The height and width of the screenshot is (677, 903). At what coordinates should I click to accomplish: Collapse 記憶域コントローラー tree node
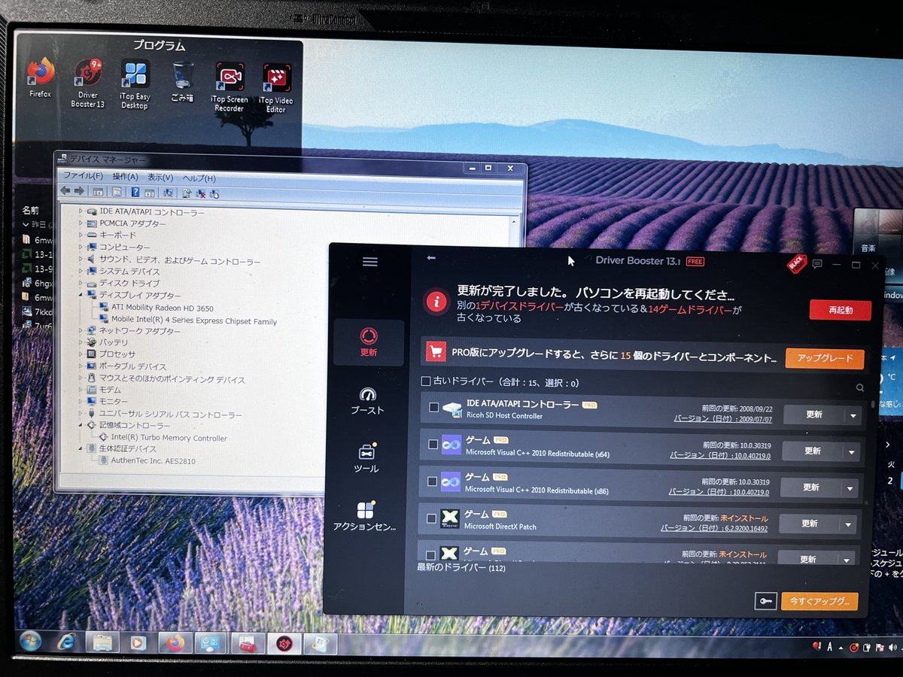pyautogui.click(x=82, y=426)
